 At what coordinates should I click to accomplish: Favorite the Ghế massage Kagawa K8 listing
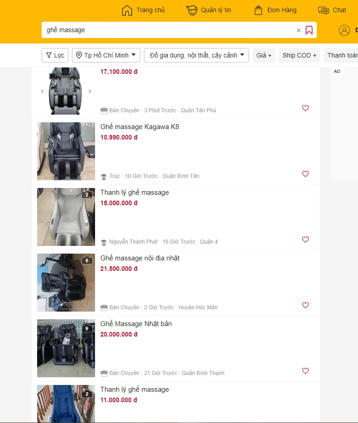pos(305,174)
